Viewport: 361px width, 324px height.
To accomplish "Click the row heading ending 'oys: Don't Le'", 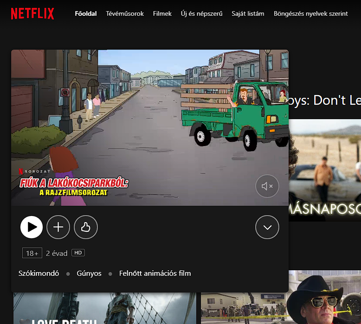I will coord(325,100).
